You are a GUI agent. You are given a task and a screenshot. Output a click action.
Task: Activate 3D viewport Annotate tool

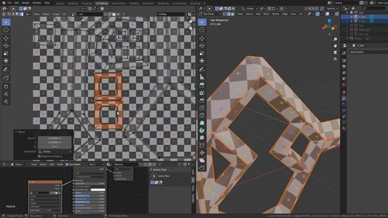click(202, 70)
